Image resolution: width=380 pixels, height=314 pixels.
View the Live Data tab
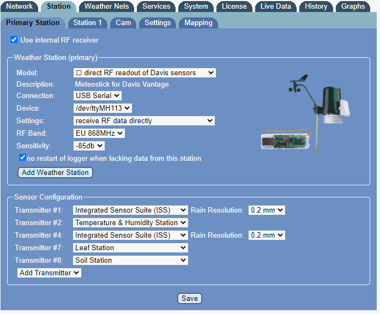pos(275,7)
